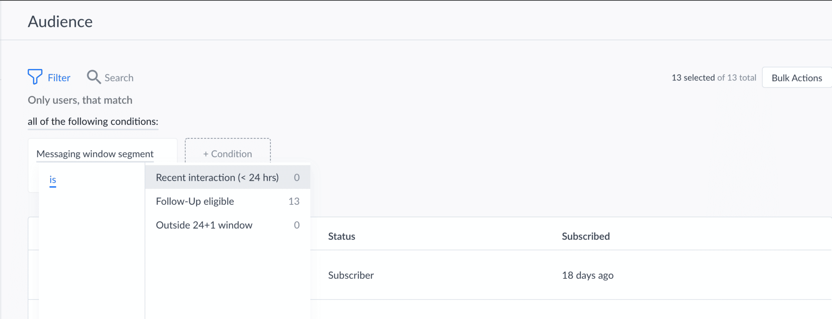The width and height of the screenshot is (832, 319).
Task: Click the 'Only users, that match' text
Action: click(x=80, y=100)
